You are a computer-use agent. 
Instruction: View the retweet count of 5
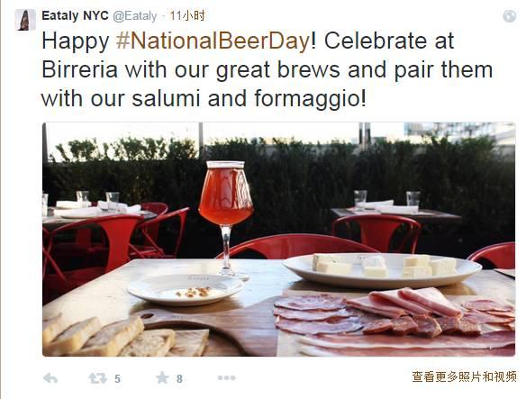tap(117, 379)
